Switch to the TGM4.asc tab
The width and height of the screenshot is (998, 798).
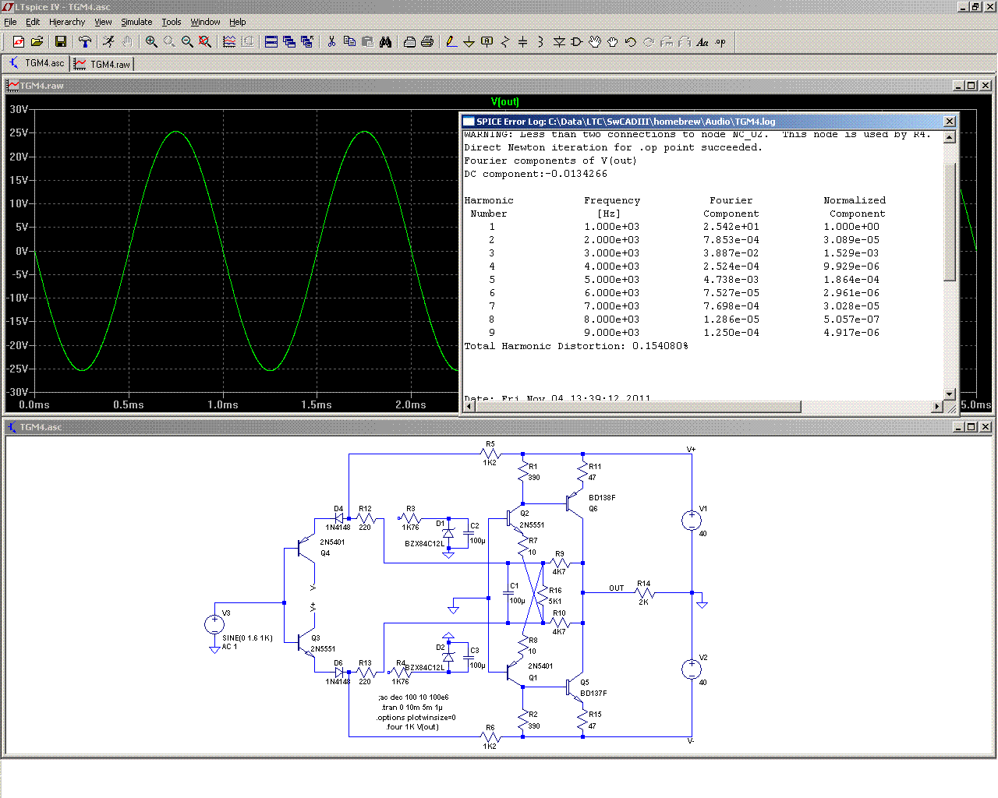[37, 63]
